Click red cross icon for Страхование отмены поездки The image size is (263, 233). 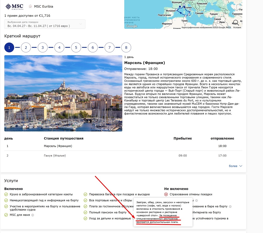[x=166, y=194]
